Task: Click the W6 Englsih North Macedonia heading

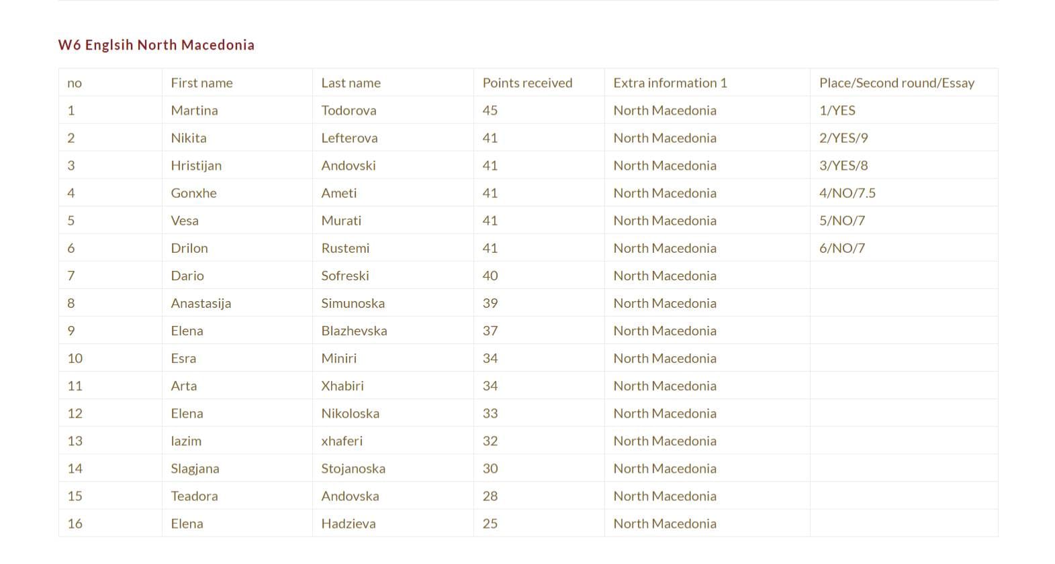Action: point(156,45)
